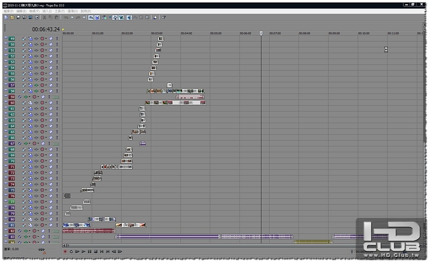Open the 檔案 (File) menu

tap(8, 11)
